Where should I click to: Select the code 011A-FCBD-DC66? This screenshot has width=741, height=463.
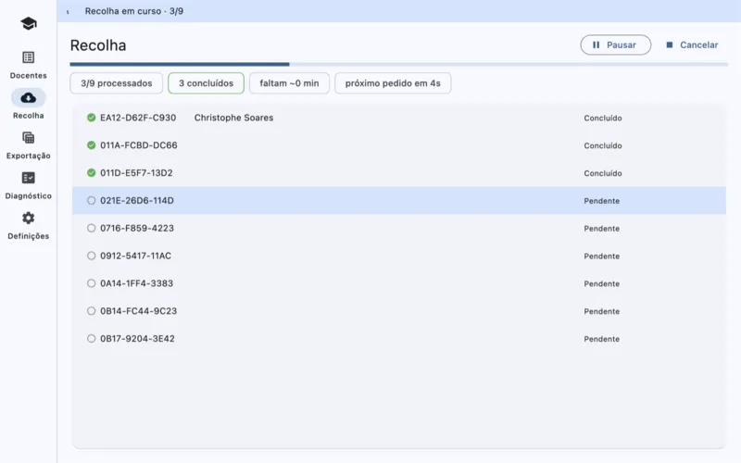(138, 145)
